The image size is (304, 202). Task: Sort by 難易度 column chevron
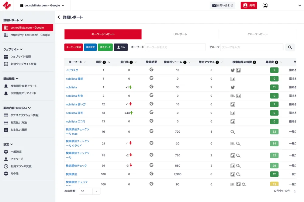click(x=281, y=62)
